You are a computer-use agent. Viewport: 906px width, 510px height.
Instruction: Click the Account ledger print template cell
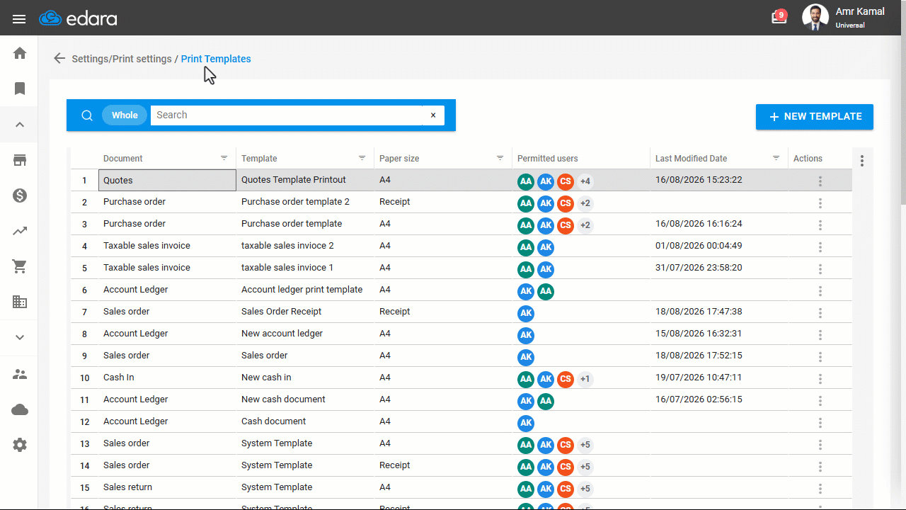point(305,290)
